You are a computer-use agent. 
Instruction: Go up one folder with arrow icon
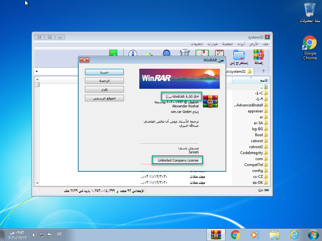263,71
